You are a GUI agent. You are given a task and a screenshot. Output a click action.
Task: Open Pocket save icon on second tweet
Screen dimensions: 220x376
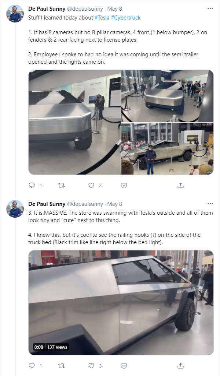click(124, 366)
